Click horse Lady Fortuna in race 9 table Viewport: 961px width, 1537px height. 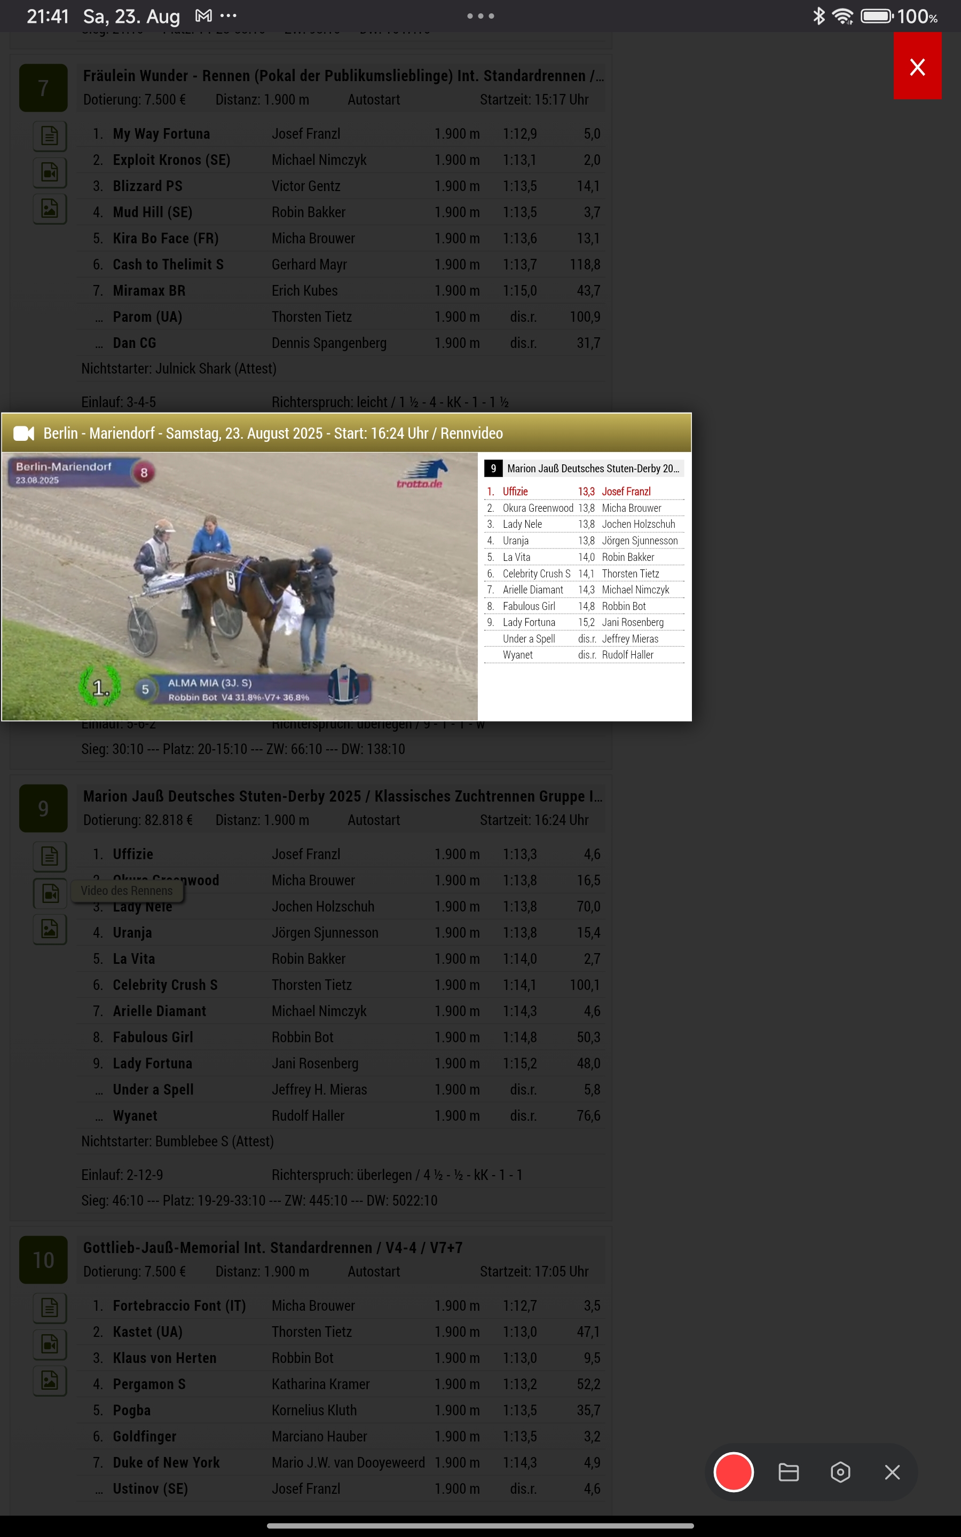coord(153,1063)
